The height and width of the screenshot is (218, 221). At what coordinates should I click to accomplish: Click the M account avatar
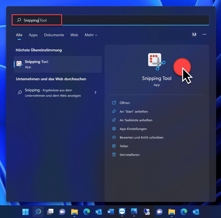click(x=194, y=34)
